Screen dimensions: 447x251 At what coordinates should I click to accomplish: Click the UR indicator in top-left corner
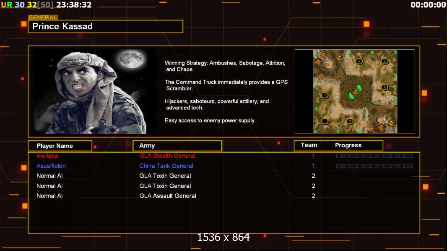click(7, 5)
